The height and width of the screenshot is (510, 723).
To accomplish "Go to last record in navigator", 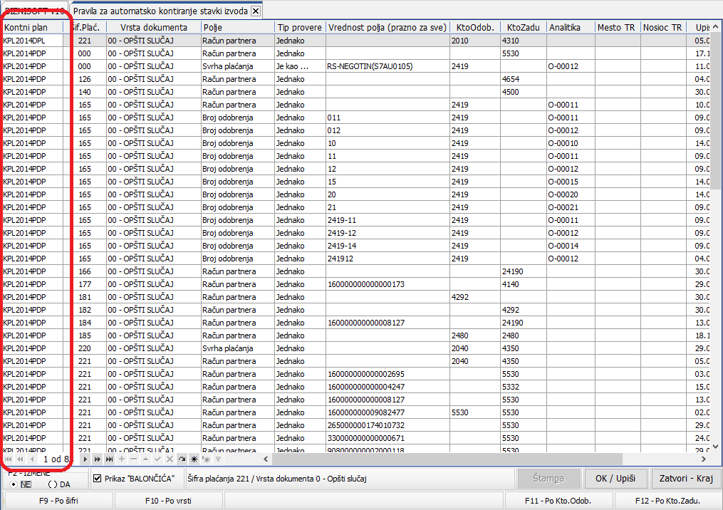I will tap(109, 459).
